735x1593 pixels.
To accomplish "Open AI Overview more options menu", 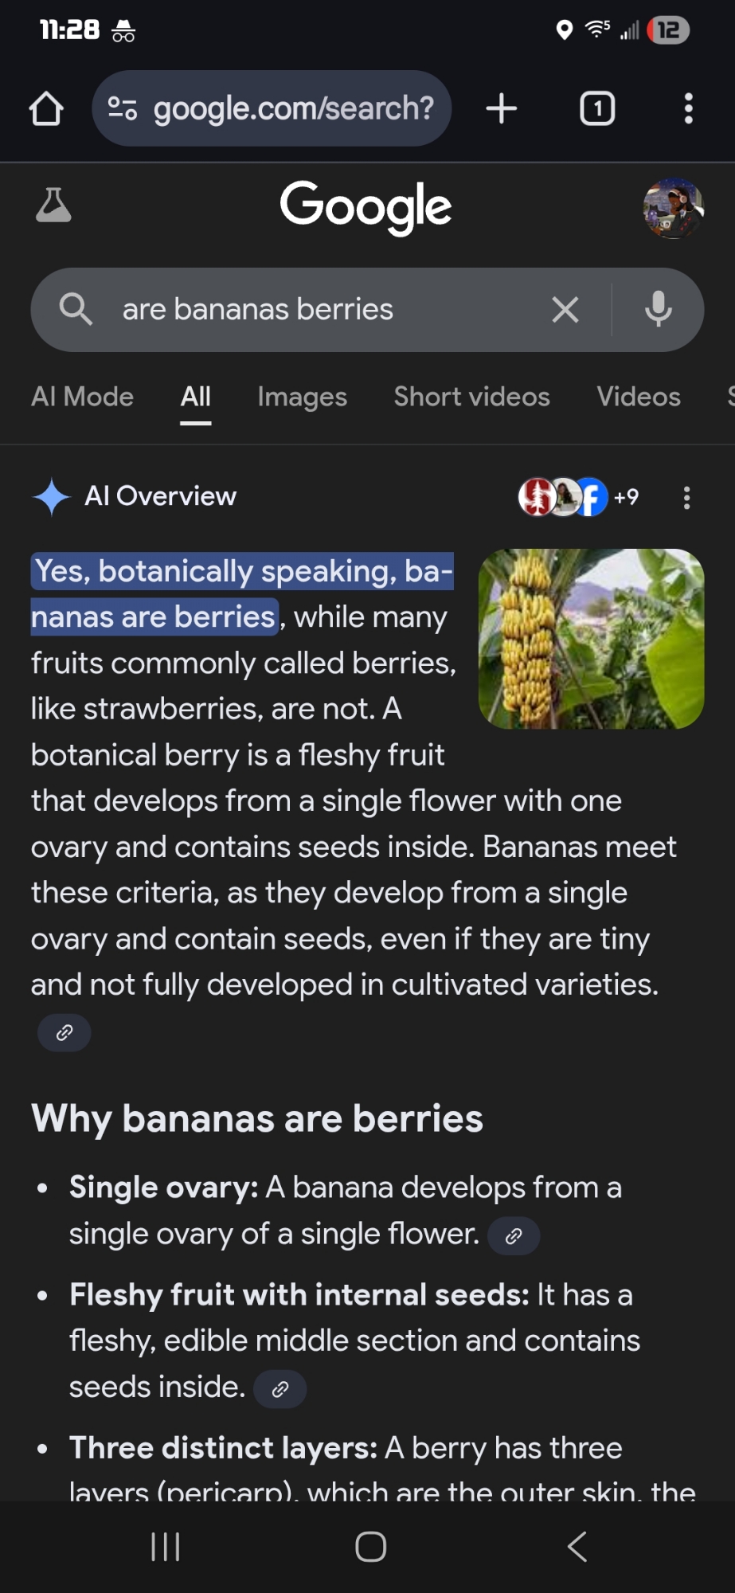I will (686, 498).
